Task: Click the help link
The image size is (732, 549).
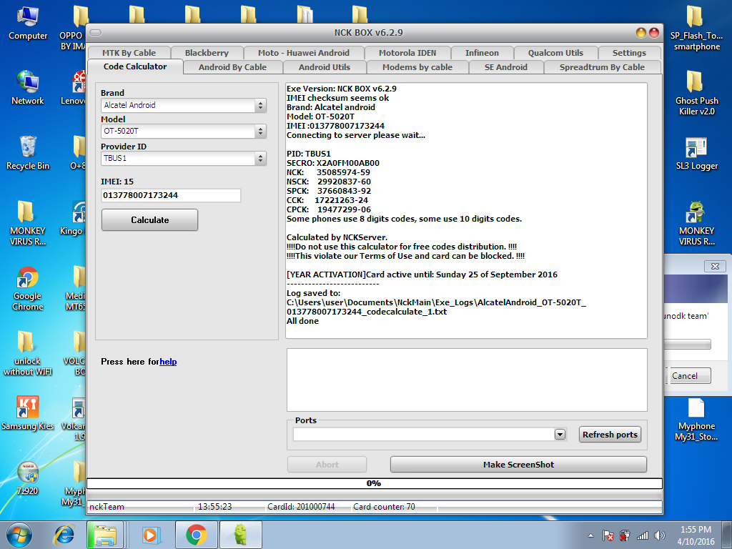Action: point(168,362)
